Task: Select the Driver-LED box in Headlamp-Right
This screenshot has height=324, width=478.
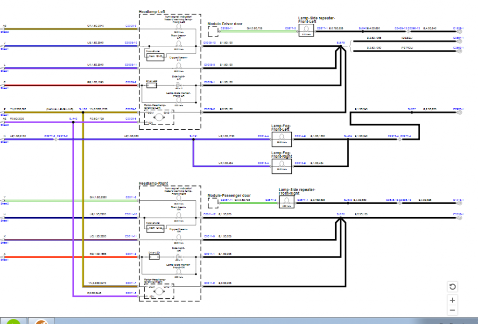Action: (154, 257)
